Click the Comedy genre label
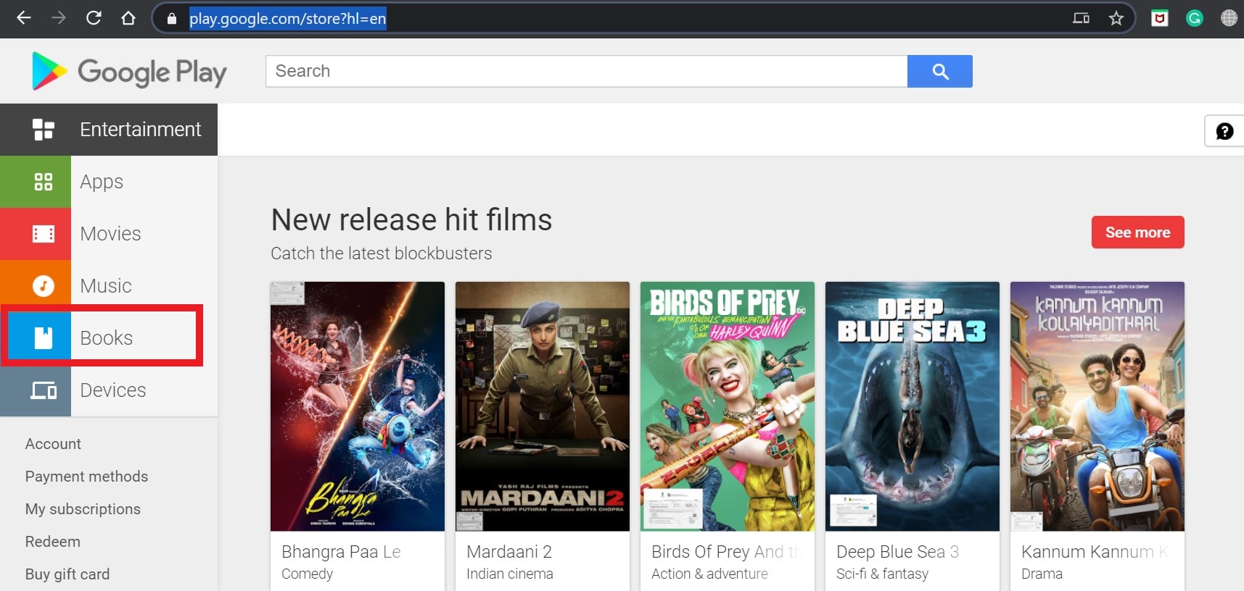Viewport: 1244px width, 591px height. [307, 574]
